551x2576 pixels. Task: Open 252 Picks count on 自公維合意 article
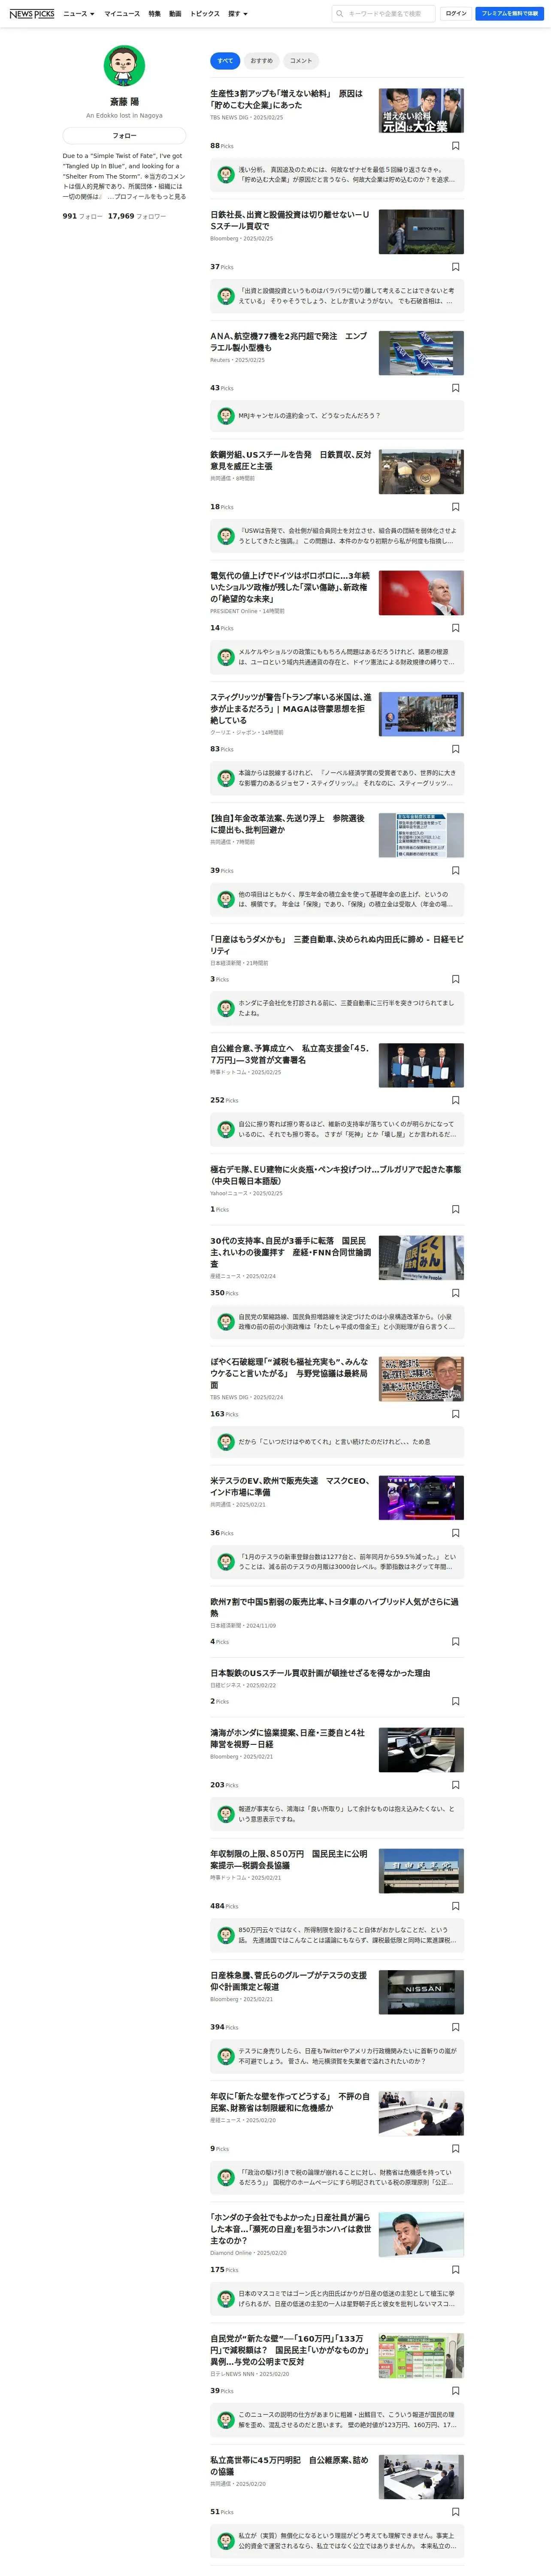tap(224, 1100)
